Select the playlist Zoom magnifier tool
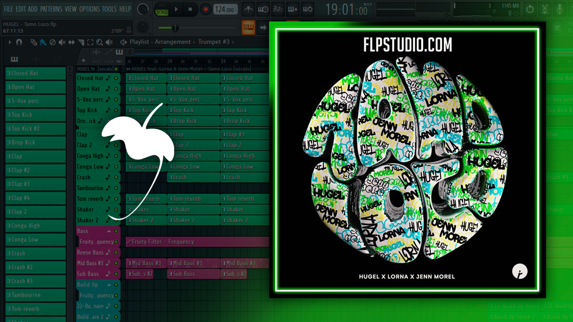 click(x=100, y=42)
